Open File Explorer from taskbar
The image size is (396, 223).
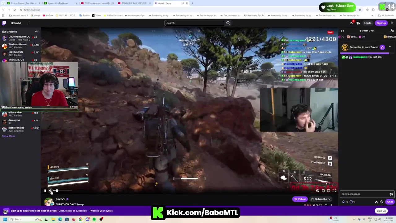pyautogui.click(x=53, y=219)
